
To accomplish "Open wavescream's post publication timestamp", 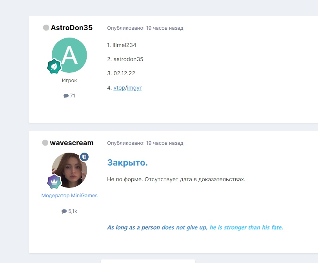I will (145, 143).
